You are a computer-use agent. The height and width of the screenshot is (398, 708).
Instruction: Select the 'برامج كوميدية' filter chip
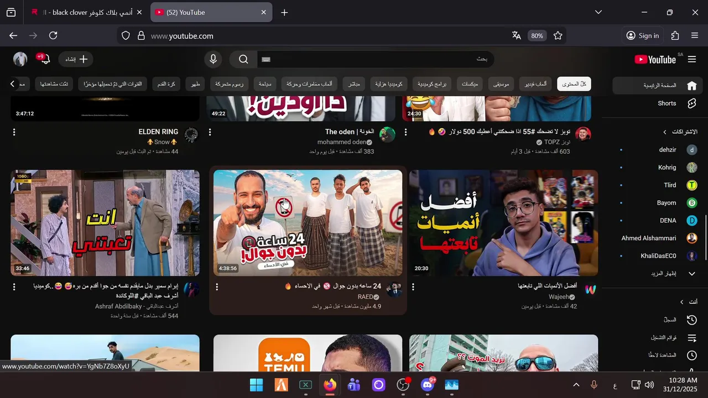(x=433, y=84)
